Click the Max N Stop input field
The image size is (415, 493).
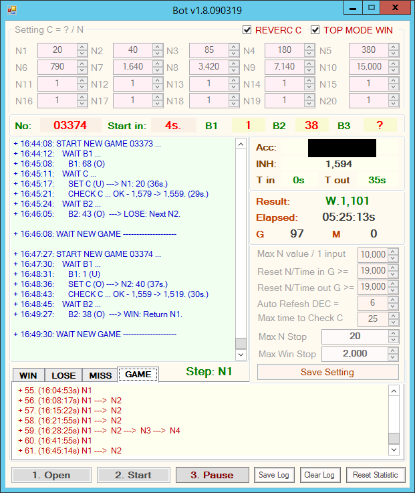point(354,336)
